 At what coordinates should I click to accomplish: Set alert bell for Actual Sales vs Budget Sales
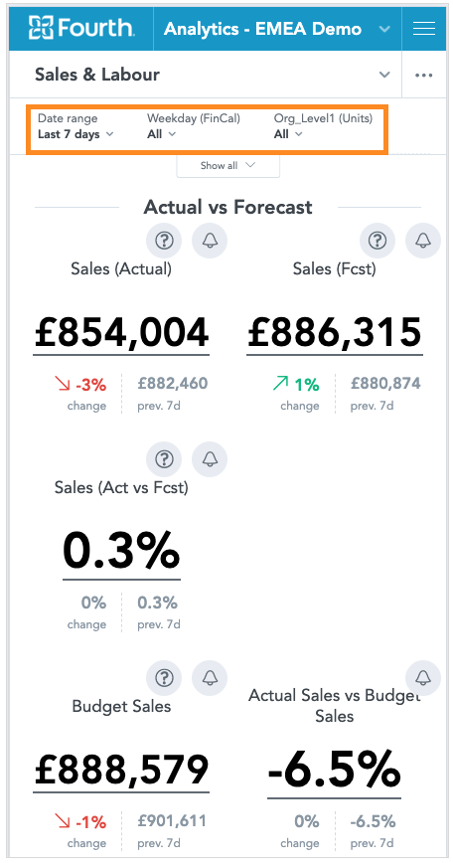point(423,678)
